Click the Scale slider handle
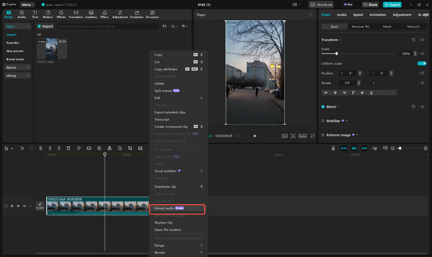Viewport: 432px width, 257px height. (336, 54)
